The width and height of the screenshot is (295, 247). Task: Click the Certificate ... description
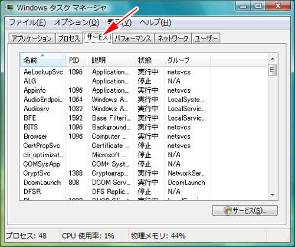tap(110, 145)
